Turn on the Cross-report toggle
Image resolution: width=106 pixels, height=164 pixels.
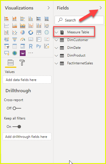pos(17,108)
